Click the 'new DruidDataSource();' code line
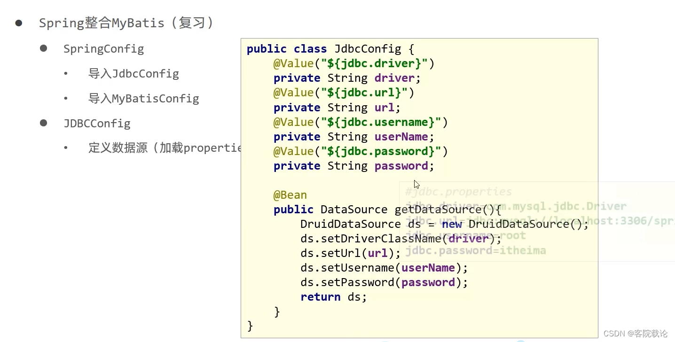 [445, 224]
